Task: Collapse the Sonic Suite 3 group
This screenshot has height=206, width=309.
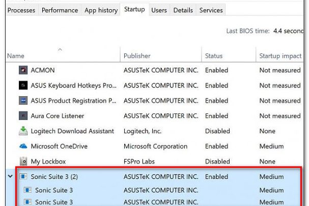Action: point(10,177)
